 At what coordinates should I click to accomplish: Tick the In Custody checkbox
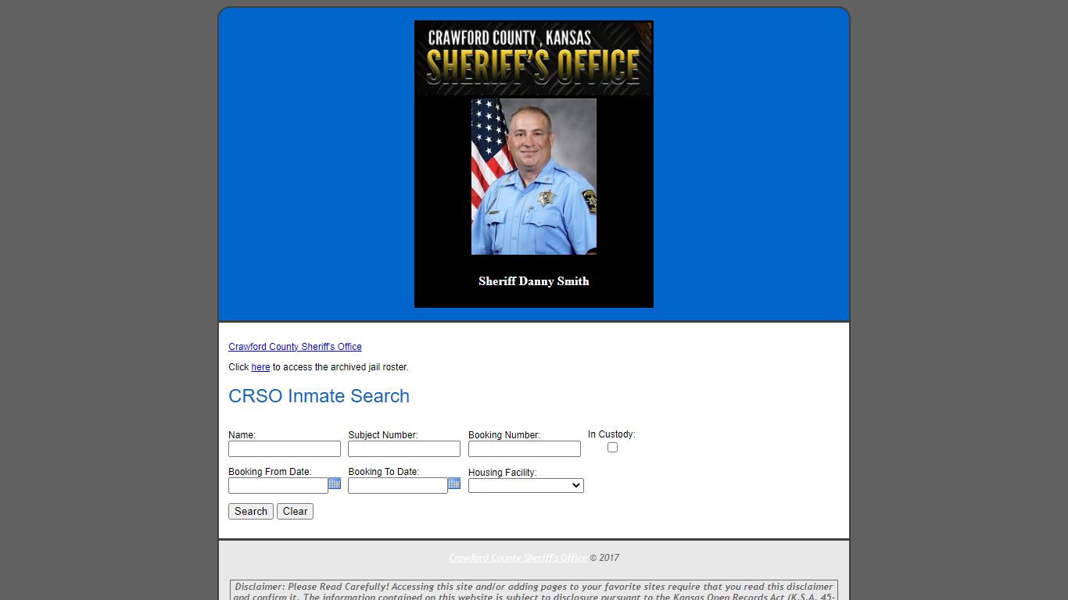click(612, 448)
